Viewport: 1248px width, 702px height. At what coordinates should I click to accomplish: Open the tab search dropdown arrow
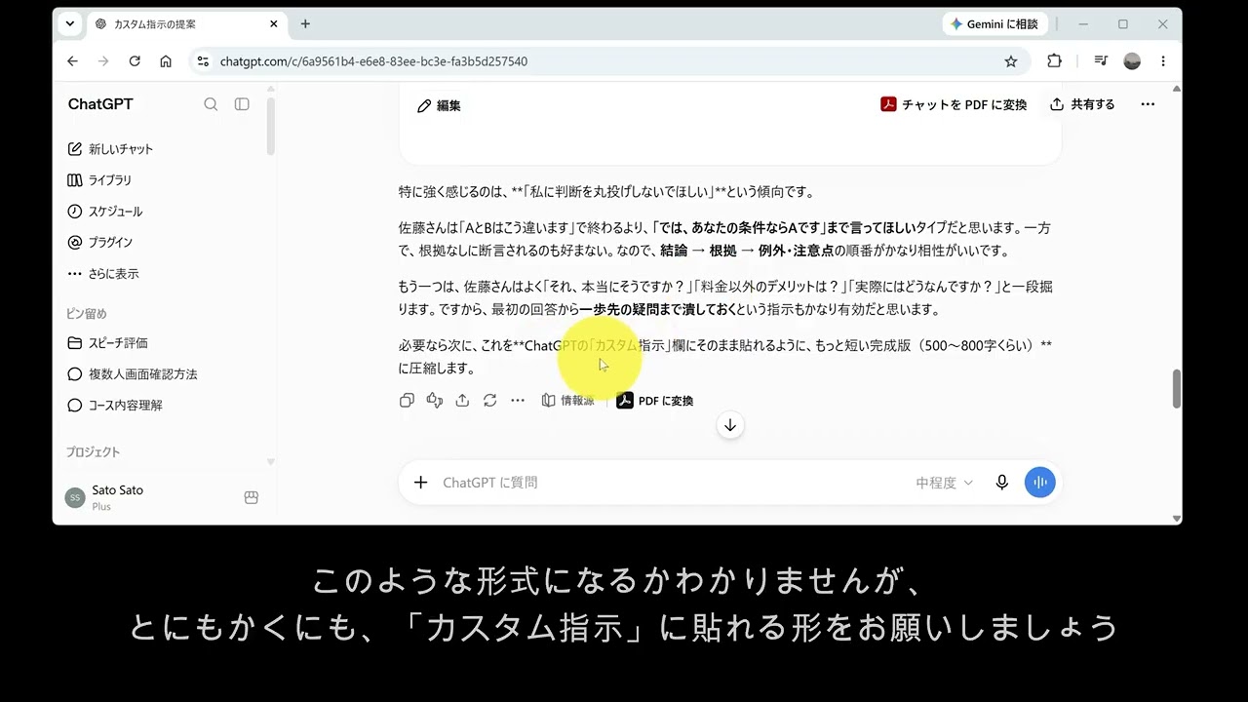tap(70, 24)
